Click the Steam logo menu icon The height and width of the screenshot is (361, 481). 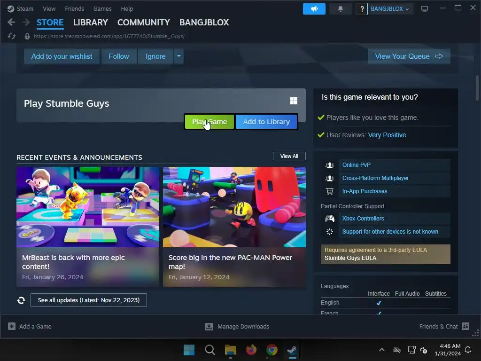click(x=11, y=9)
